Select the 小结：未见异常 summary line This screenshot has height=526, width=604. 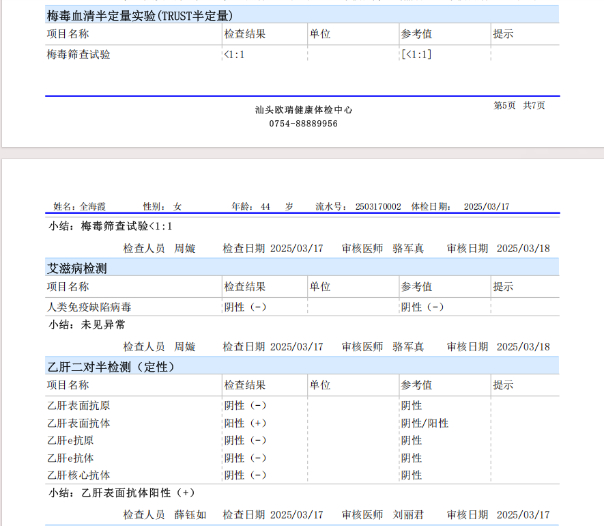(x=87, y=325)
